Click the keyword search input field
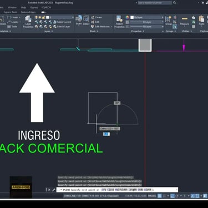Image resolution: width=208 pixels, height=208 pixels. tap(155, 3)
